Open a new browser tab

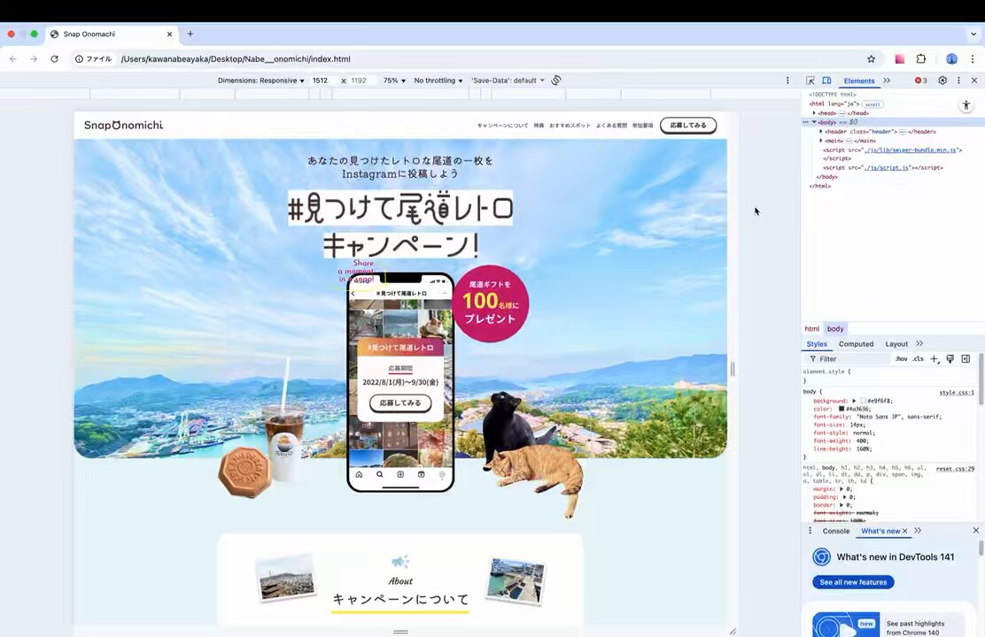190,34
